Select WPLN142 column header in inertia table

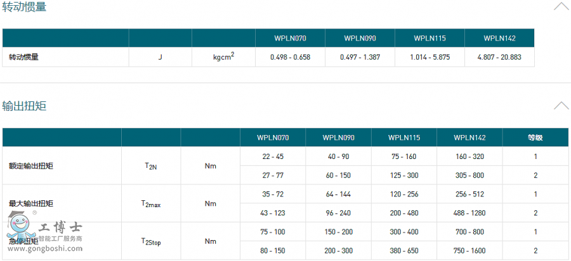point(499,38)
